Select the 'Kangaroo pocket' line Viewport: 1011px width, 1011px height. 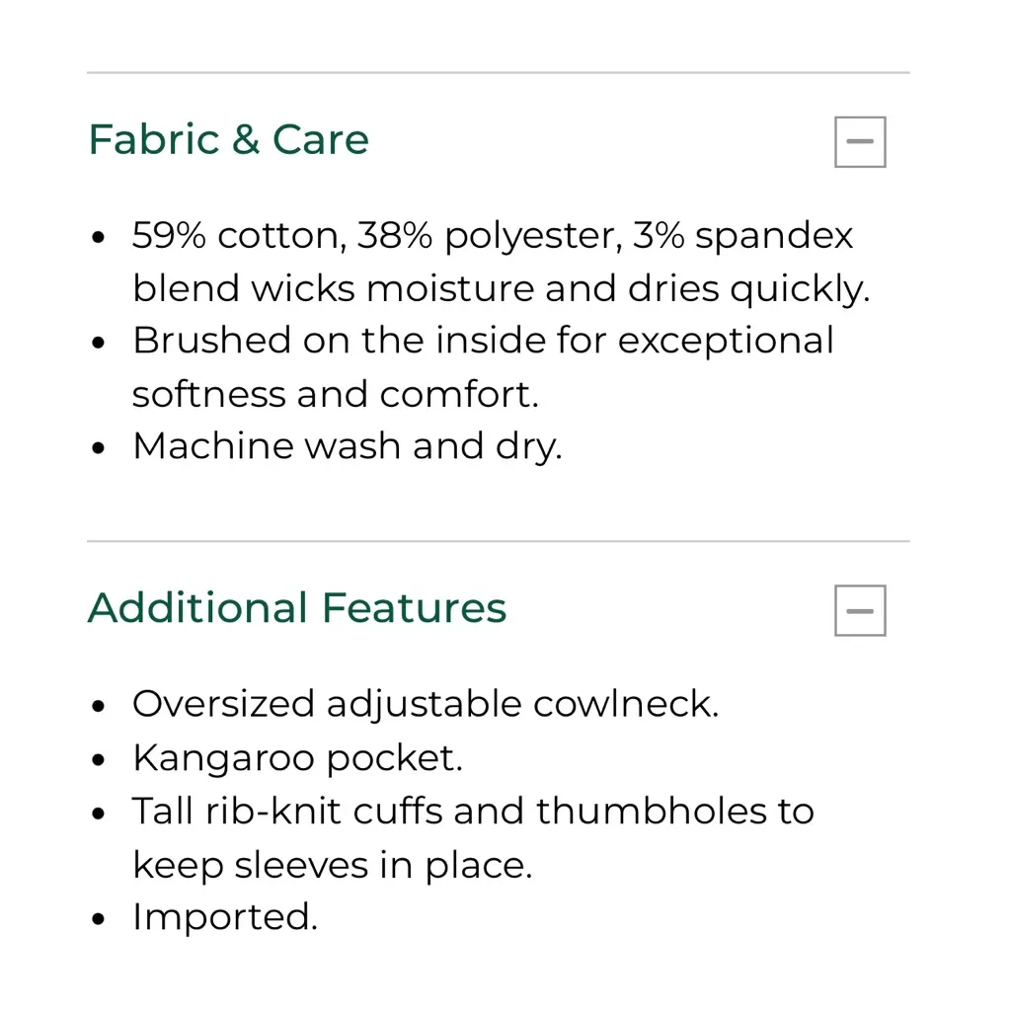pos(297,757)
